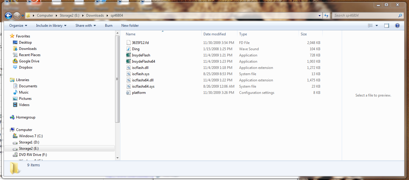The width and height of the screenshot is (409, 180).
Task: Expand breadcrumb arrow after Computer in address bar
Action: (56, 15)
